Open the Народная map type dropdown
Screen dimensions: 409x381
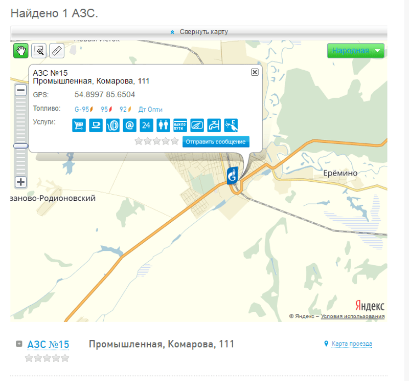[x=356, y=51]
